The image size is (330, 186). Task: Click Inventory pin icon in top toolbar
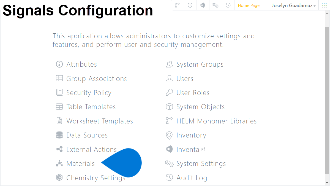click(x=190, y=6)
